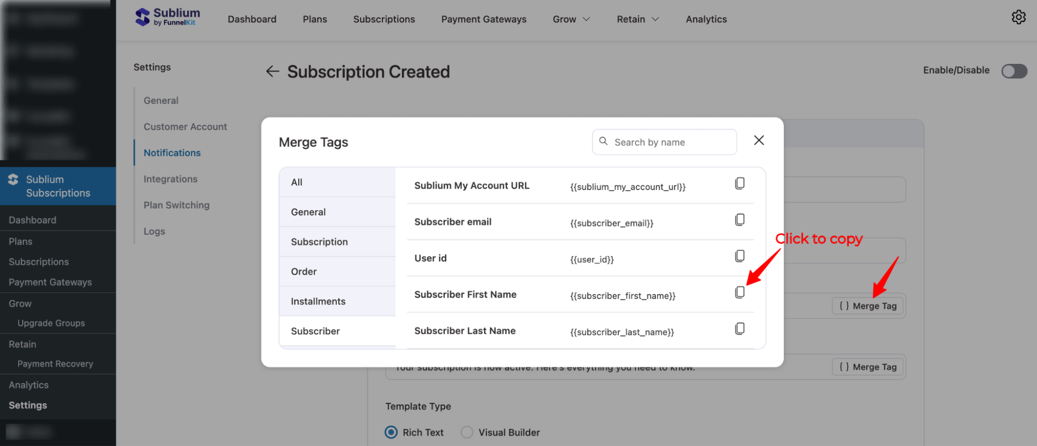Click the Search by name field
1037x446 pixels.
pyautogui.click(x=665, y=142)
